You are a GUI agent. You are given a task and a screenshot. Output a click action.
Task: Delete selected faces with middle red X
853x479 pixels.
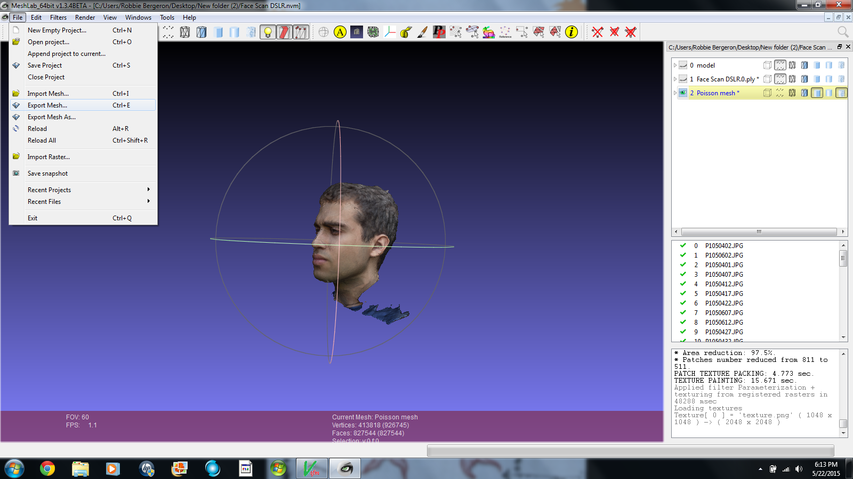pyautogui.click(x=614, y=32)
